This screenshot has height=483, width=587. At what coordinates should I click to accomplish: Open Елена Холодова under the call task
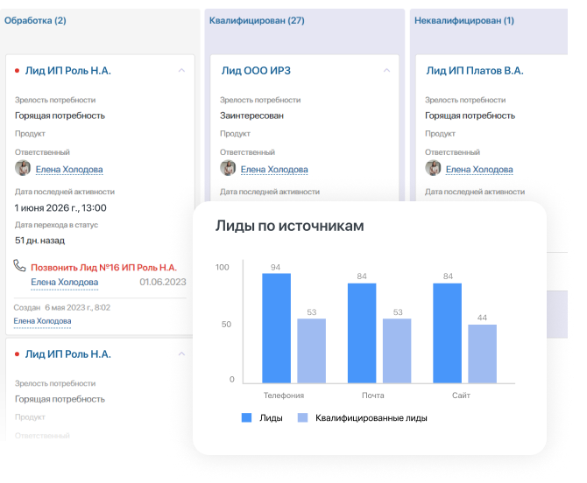(64, 282)
